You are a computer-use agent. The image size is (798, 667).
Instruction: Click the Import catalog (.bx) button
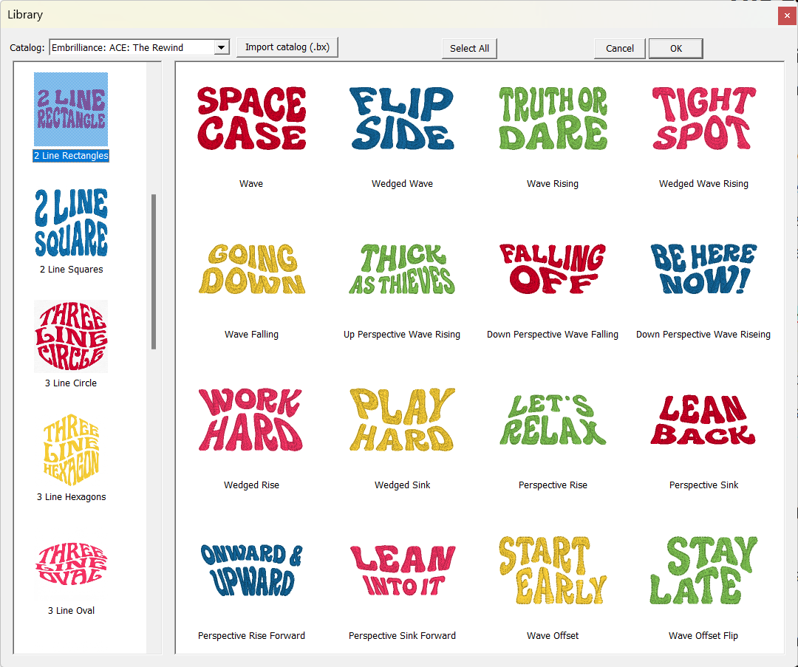[287, 47]
